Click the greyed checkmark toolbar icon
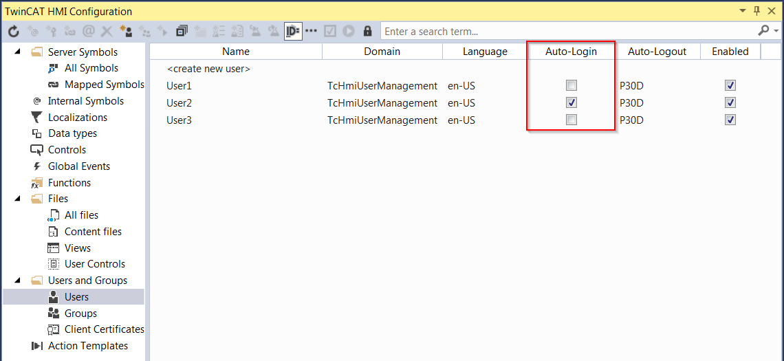 (x=329, y=32)
